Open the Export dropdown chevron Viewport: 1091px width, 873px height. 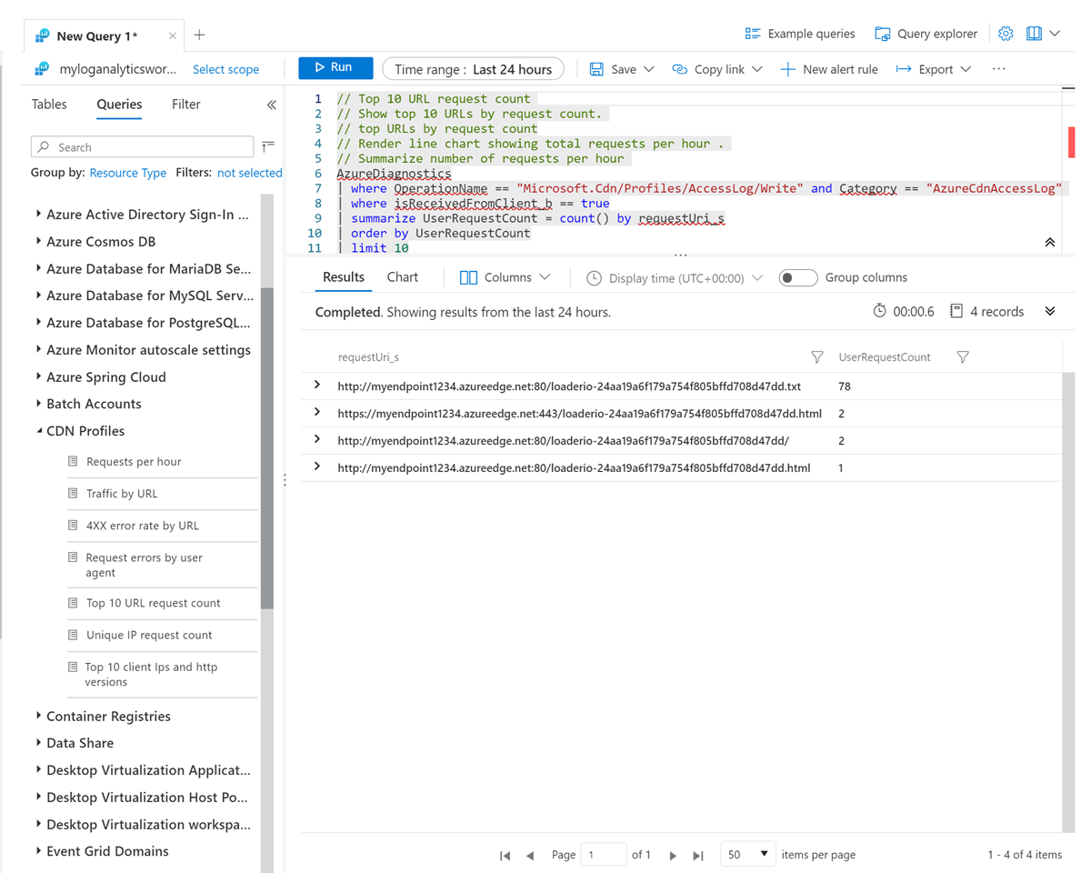point(966,69)
